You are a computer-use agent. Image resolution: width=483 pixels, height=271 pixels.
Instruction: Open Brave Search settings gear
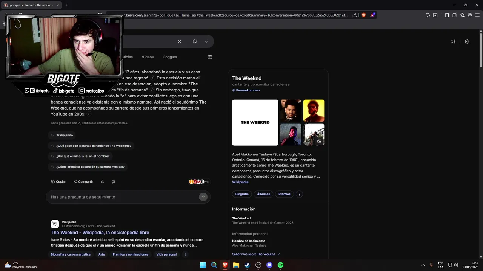coord(467,41)
